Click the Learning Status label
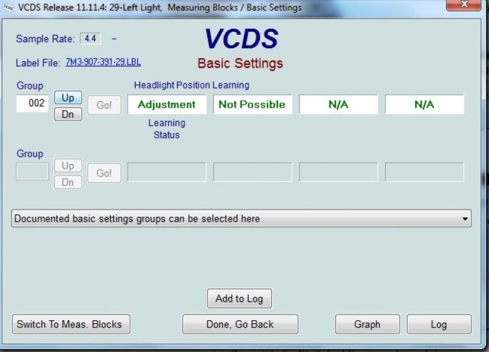Image resolution: width=489 pixels, height=352 pixels. (x=167, y=129)
